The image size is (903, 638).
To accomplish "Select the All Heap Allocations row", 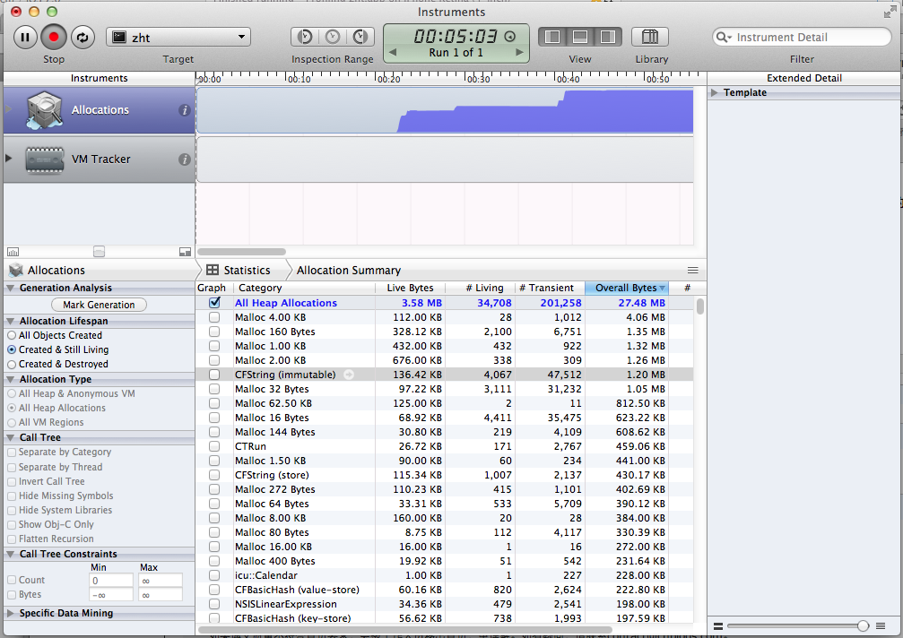I will 445,303.
